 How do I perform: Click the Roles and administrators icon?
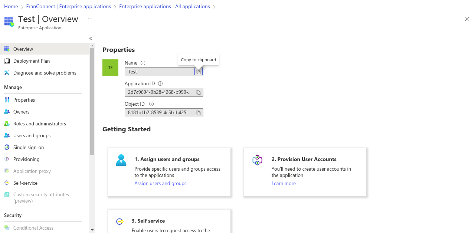coord(7,124)
